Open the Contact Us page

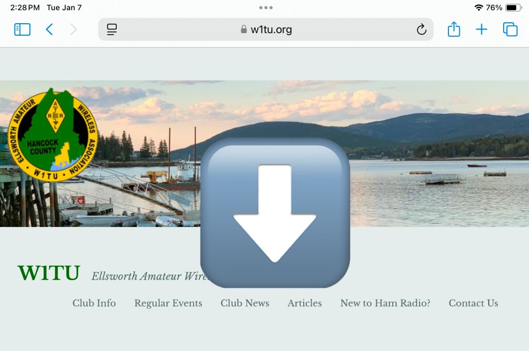(473, 303)
